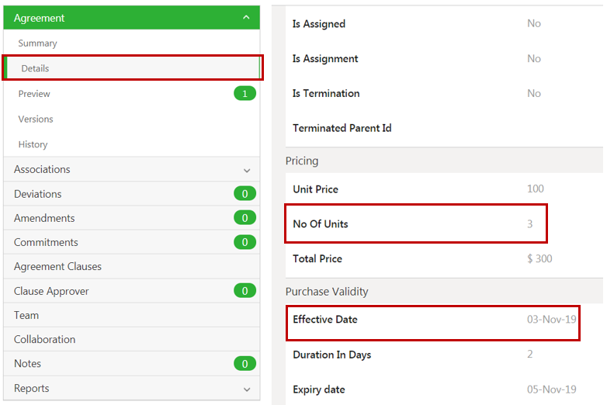Screen dimensions: 607x405
Task: Open the Versions item
Action: 36,119
